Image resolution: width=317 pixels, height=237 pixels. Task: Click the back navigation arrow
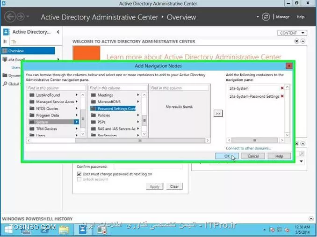tap(9, 17)
